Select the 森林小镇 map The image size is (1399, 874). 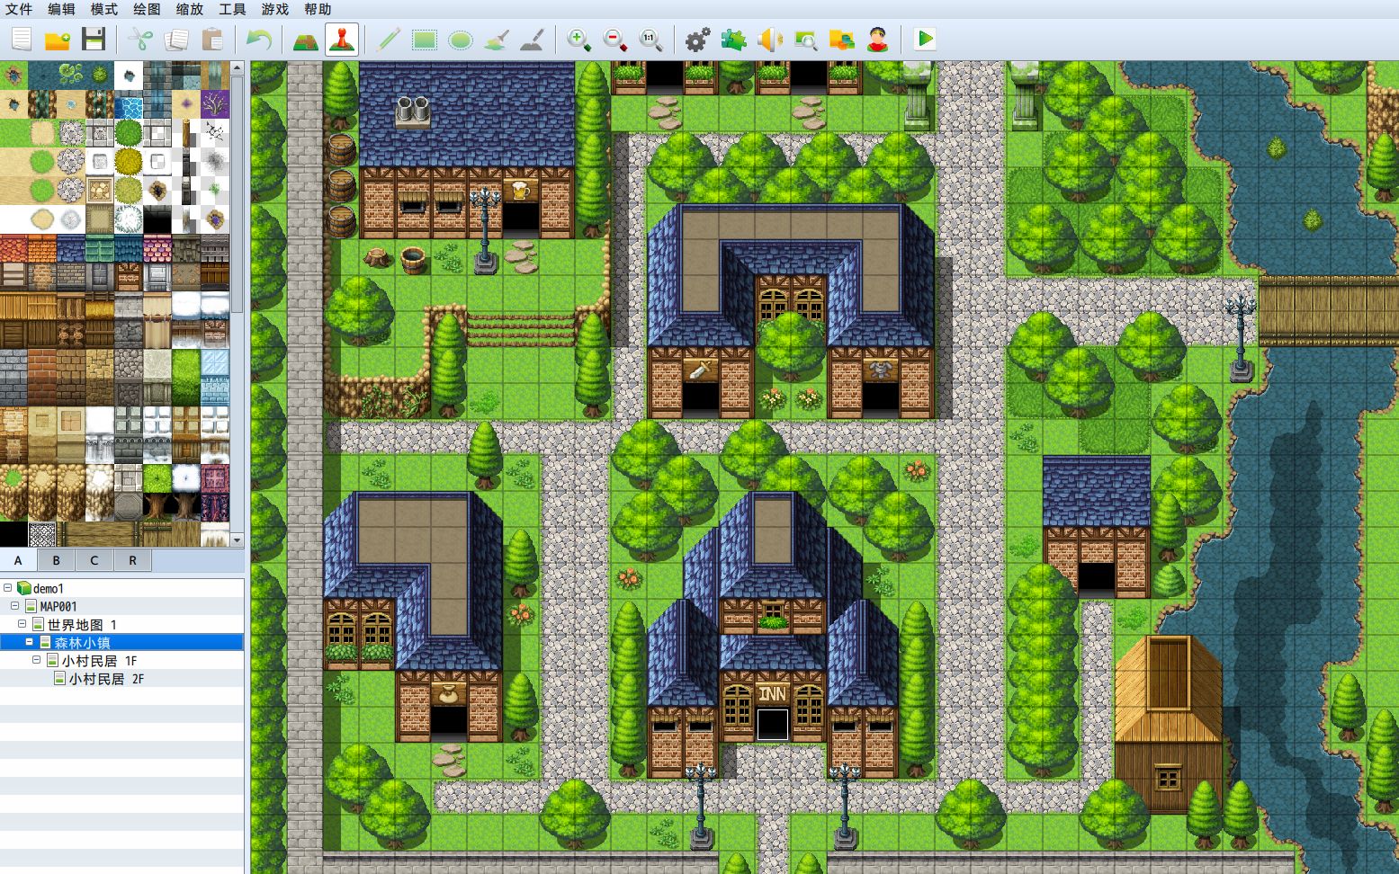tap(82, 643)
